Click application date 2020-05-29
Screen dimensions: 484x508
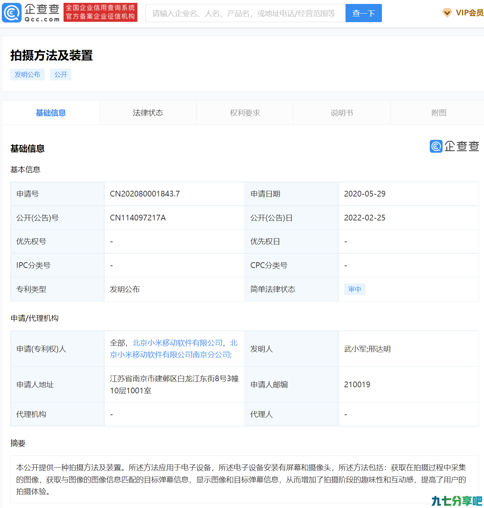click(365, 194)
